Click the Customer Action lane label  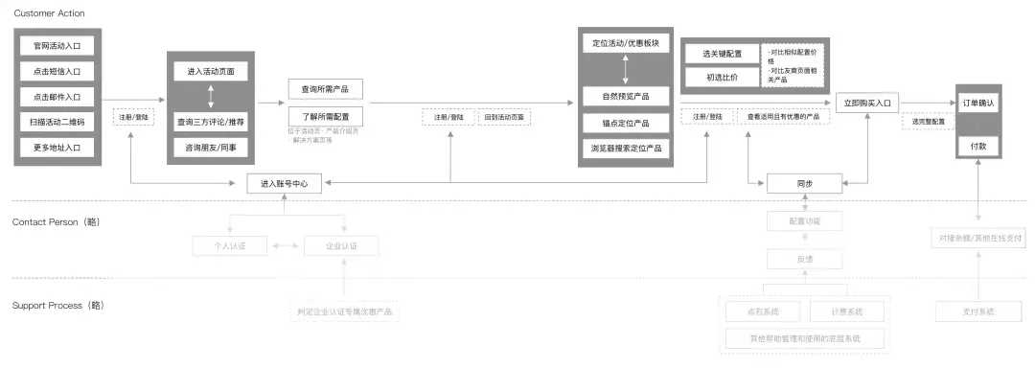pos(49,13)
